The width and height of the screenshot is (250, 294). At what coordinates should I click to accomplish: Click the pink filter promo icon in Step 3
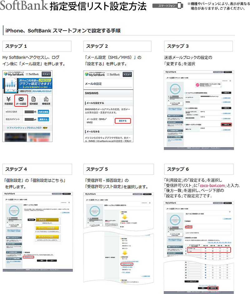click(x=197, y=85)
